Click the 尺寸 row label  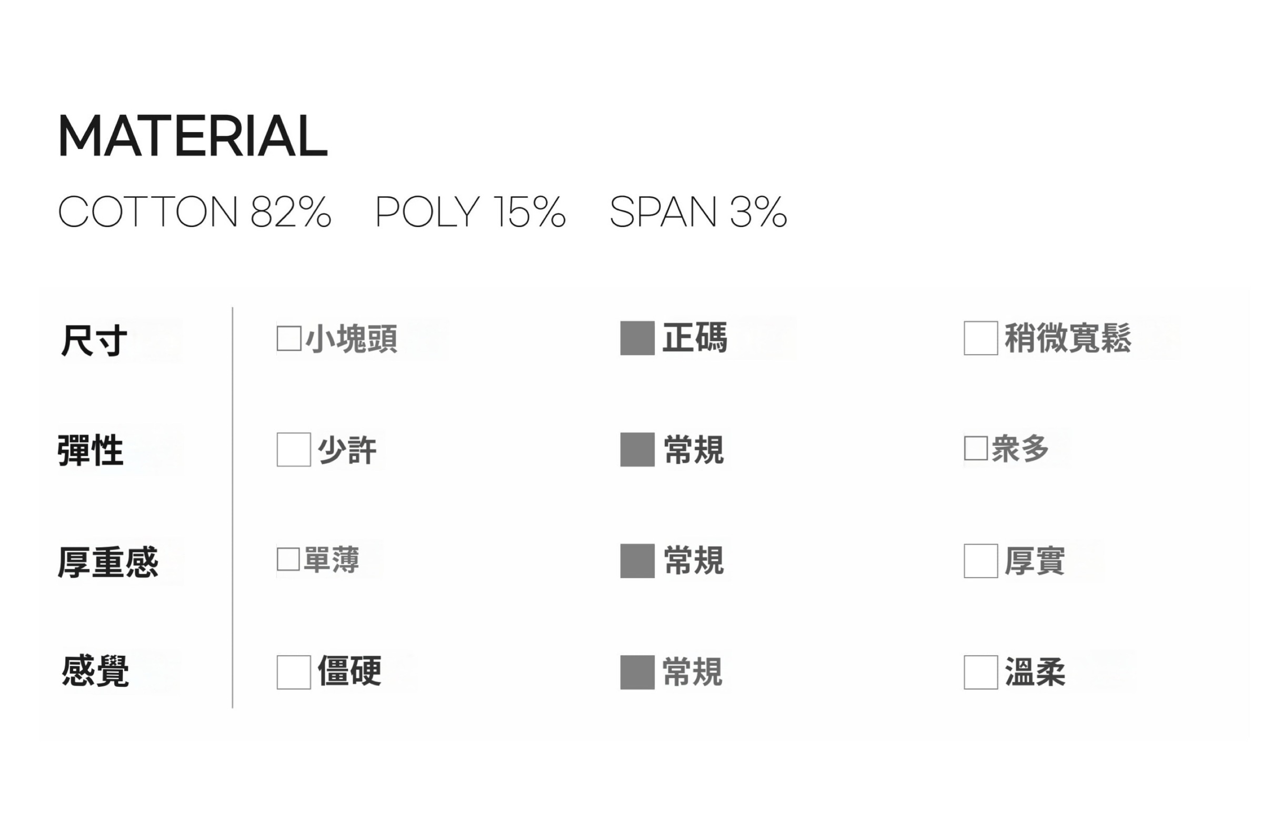[x=94, y=340]
